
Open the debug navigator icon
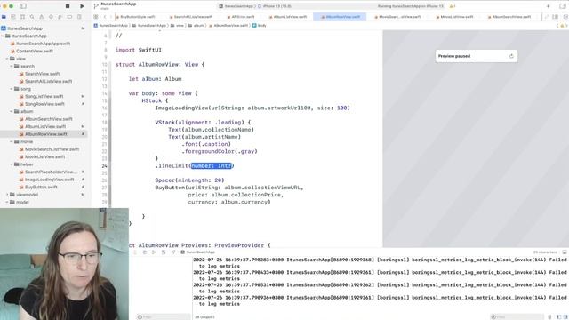tap(60, 17)
